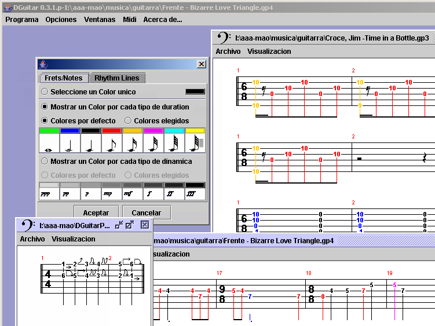
Task: Click the mf dynamic icon
Action: coord(132,194)
